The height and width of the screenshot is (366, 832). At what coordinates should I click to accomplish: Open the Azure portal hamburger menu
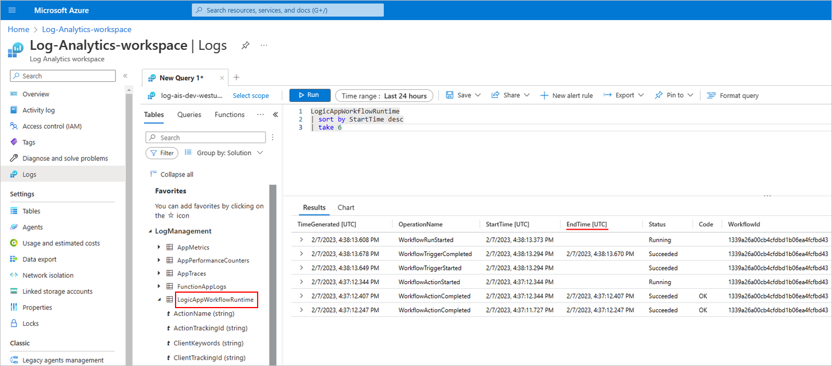tap(11, 10)
